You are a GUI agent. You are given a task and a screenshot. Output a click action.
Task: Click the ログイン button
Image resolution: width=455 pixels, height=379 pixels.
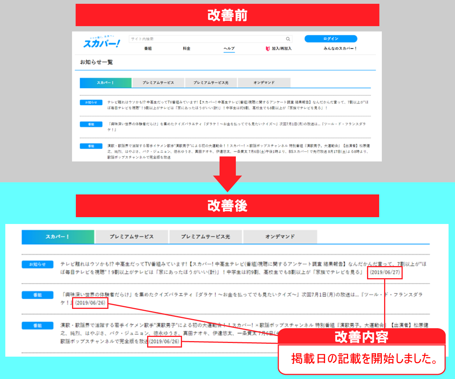pyautogui.click(x=331, y=39)
